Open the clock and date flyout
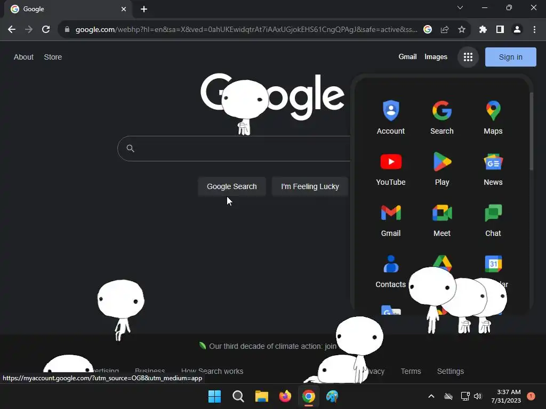Viewport: 546px width, 409px height. tap(506, 396)
